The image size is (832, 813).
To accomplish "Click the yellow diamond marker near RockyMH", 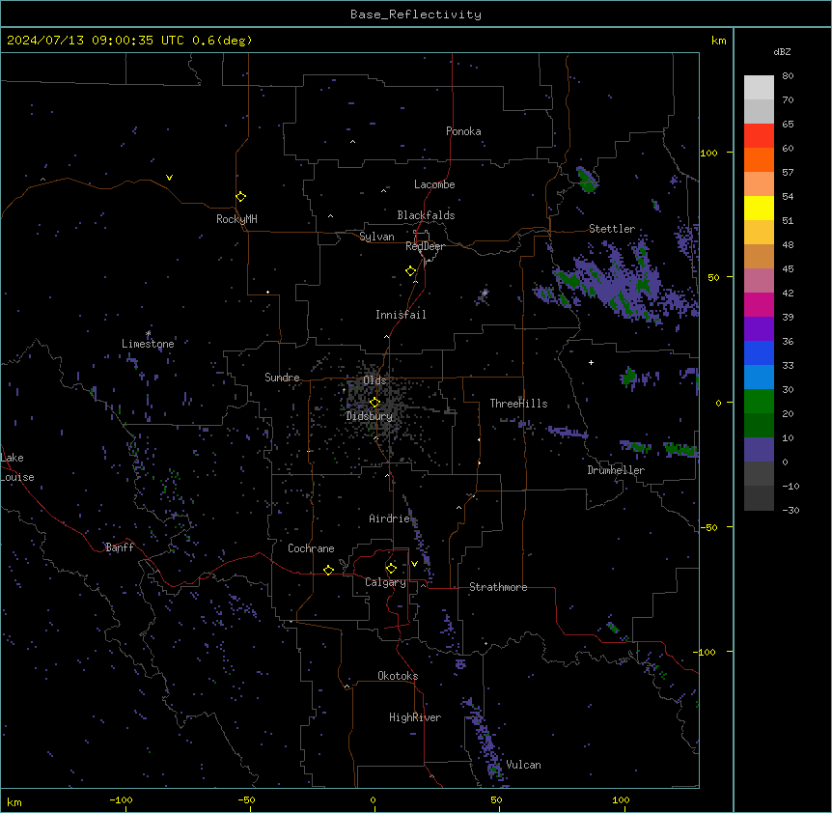I will 241,197.
